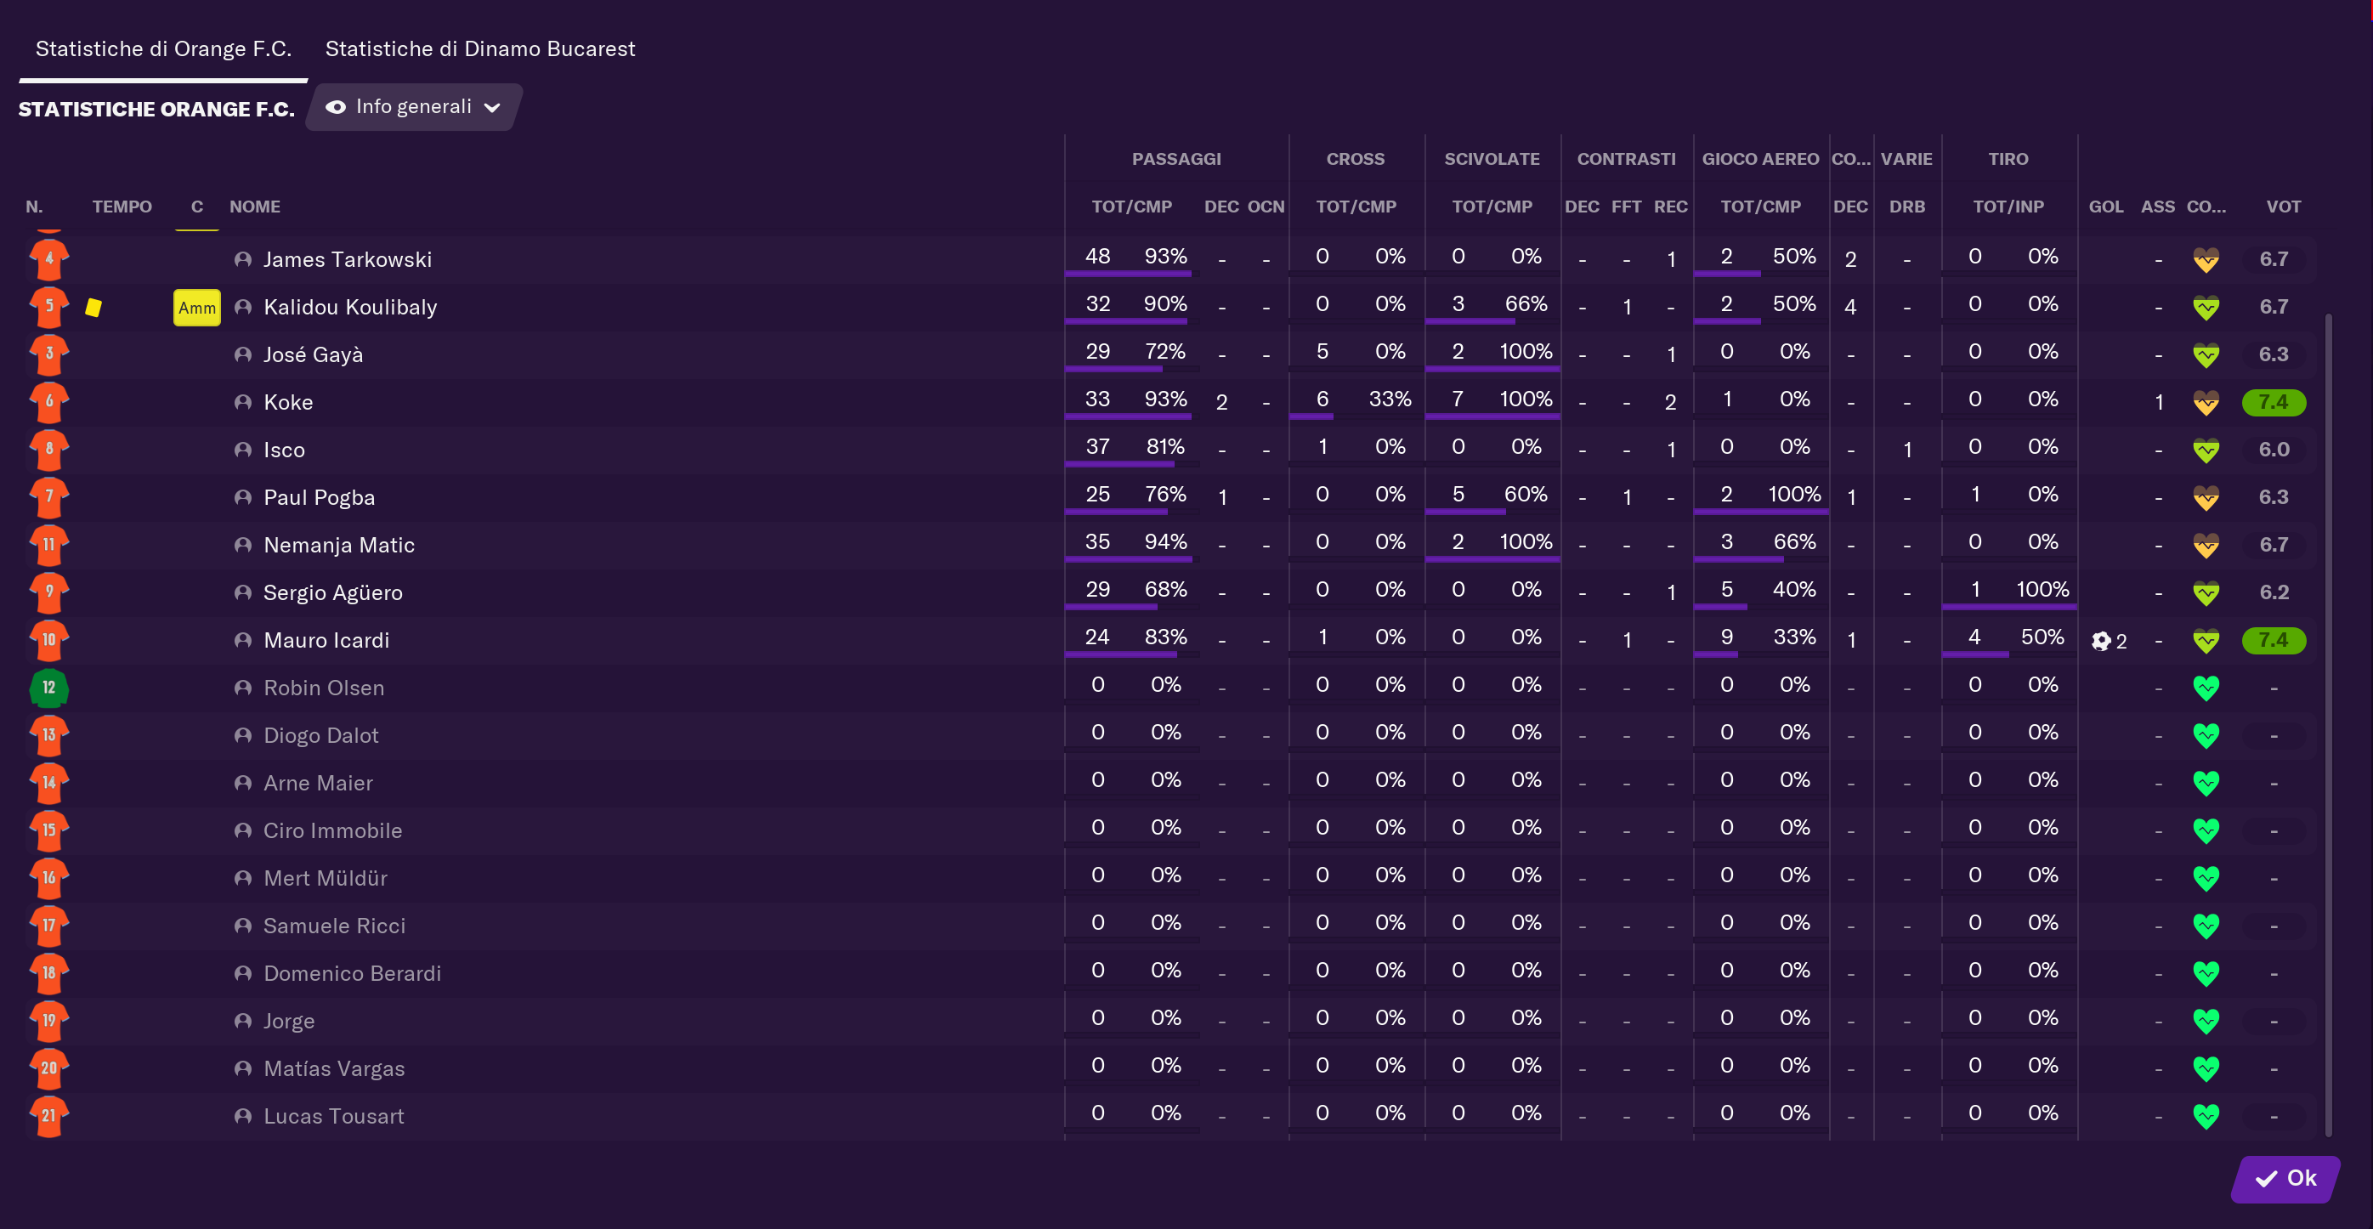
Task: Click James Tarkowski's orange condition heart icon
Action: (2206, 261)
